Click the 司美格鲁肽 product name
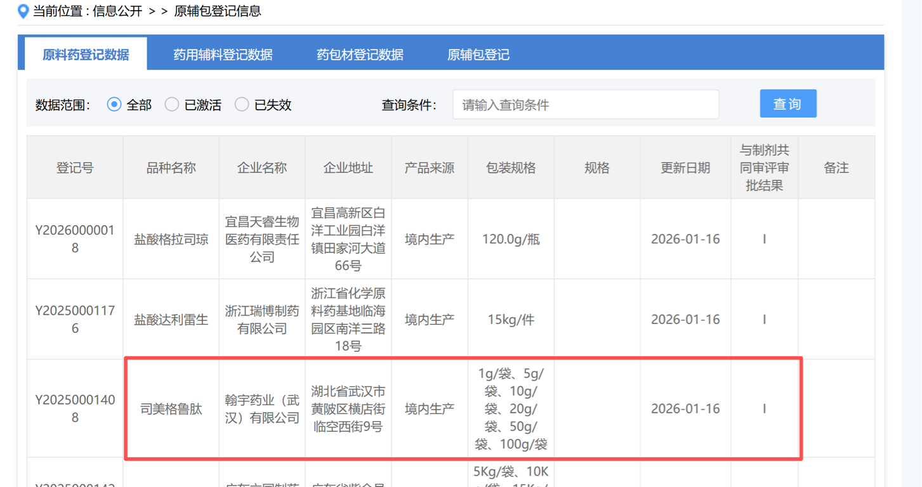Image resolution: width=922 pixels, height=487 pixels. 171,409
